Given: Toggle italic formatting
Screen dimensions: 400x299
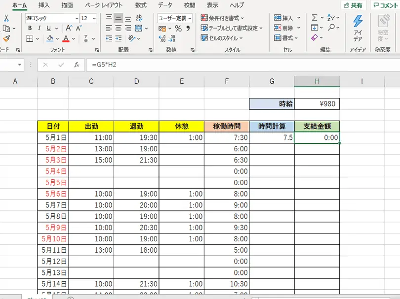Looking at the screenshot, I should coord(39,28).
